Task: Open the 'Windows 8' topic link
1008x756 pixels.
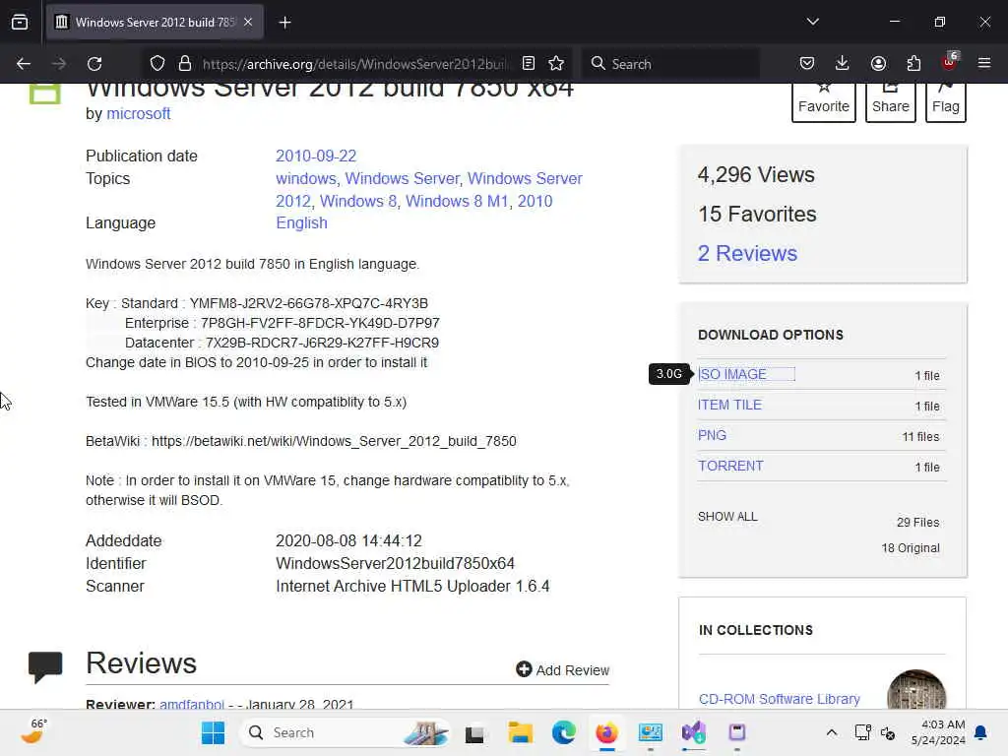Action: click(x=358, y=201)
